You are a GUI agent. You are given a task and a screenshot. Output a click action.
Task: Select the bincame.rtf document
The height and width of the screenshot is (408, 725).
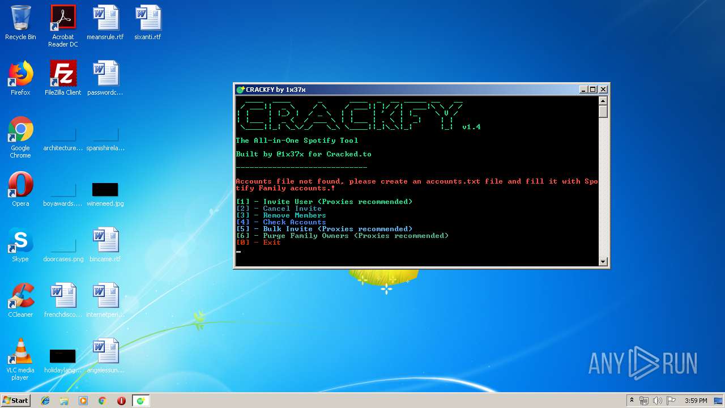105,245
